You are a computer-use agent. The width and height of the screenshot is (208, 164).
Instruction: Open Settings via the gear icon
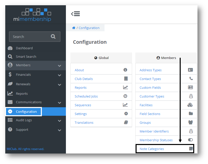tap(125, 114)
